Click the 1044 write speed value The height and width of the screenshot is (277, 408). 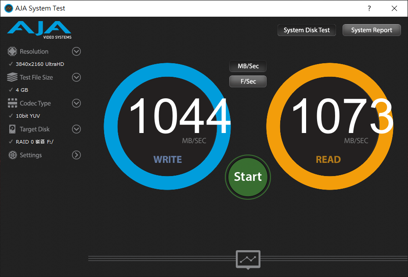point(180,116)
